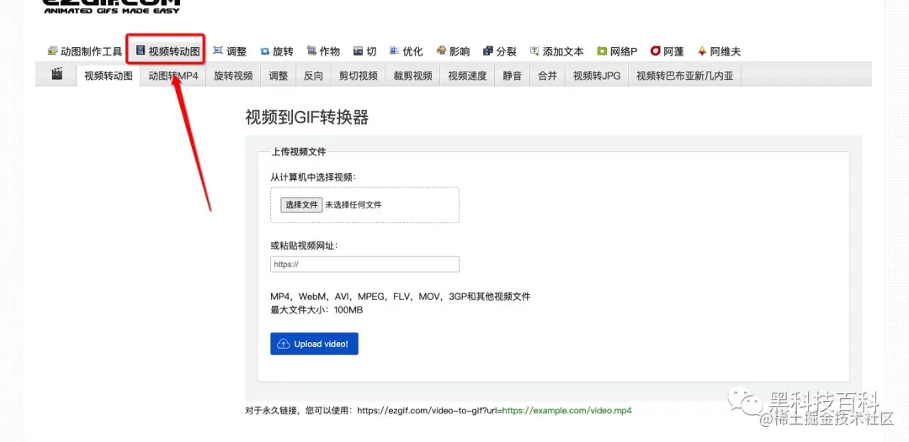Open the 网络P WebP tool

[x=618, y=51]
